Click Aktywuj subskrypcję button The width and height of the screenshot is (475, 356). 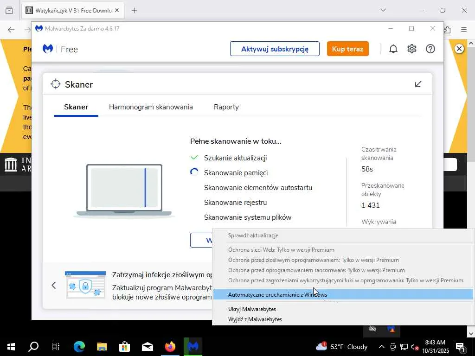pos(275,49)
